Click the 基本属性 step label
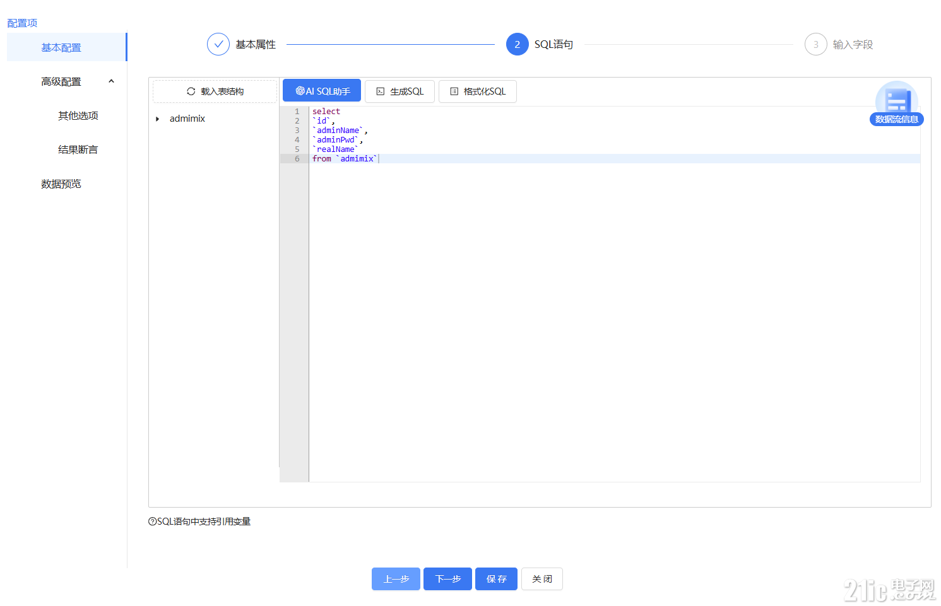 point(256,44)
